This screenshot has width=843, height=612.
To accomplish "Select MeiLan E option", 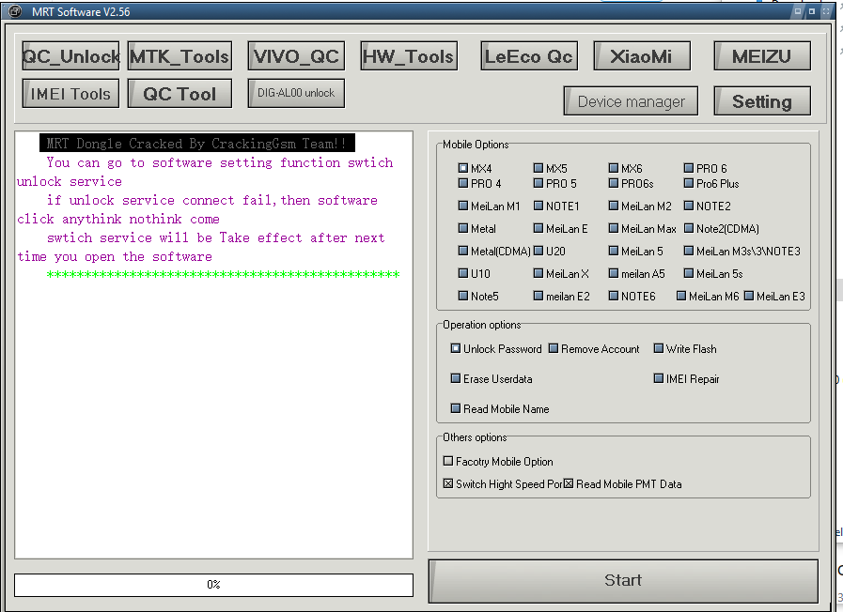I will point(561,229).
